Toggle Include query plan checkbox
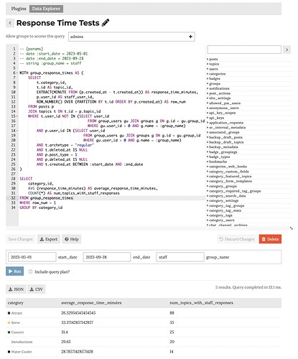This screenshot has width=298, height=359. click(x=30, y=271)
